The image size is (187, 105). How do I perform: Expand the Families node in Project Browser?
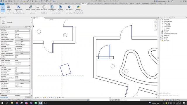160,37
